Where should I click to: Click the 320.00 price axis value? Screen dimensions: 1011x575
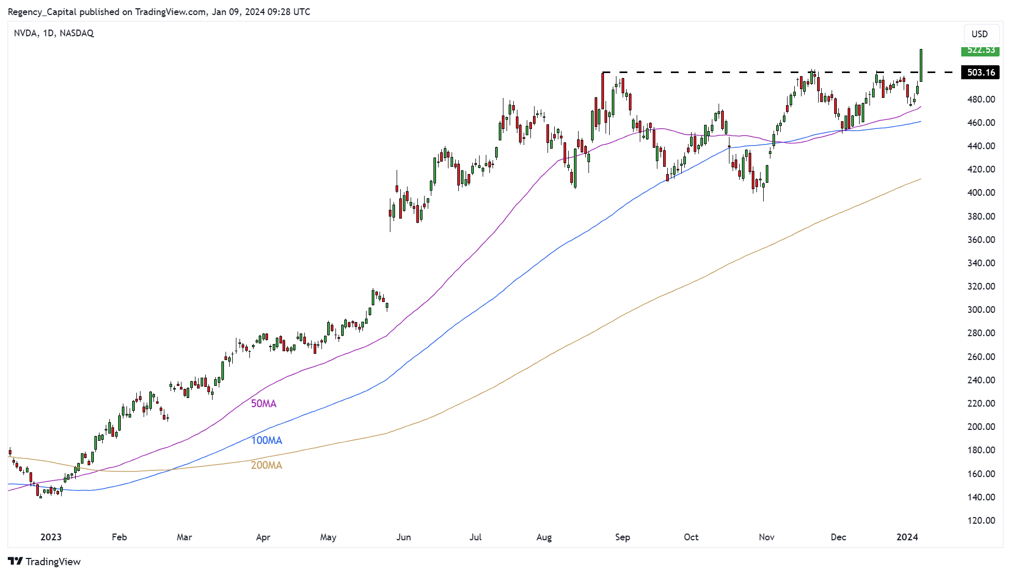[x=981, y=286]
